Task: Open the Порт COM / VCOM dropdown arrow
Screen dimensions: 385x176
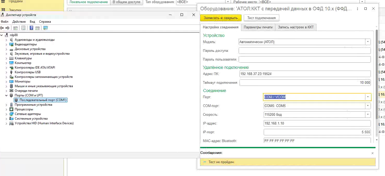Action: click(368, 97)
